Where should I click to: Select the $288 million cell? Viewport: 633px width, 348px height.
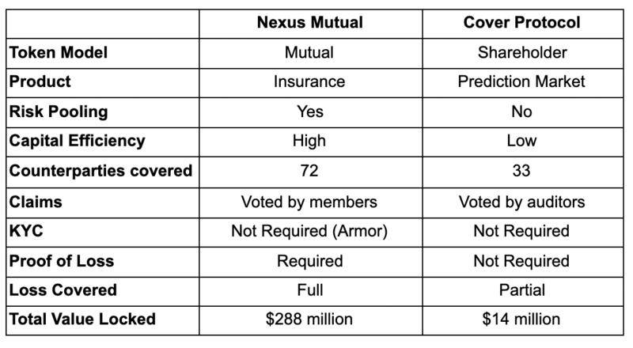[309, 320]
